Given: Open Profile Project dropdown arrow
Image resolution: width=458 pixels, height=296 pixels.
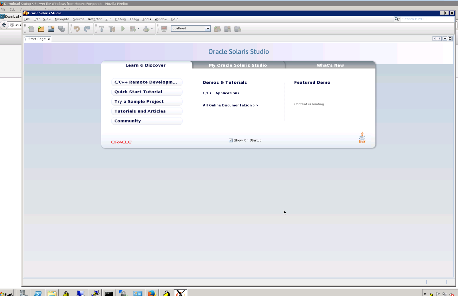Looking at the screenshot, I should (x=152, y=29).
